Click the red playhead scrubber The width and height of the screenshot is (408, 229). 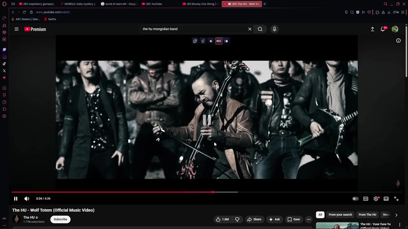[213, 192]
